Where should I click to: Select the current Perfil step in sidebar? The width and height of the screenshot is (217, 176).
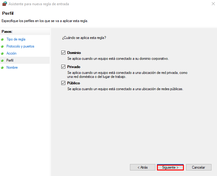click(x=10, y=60)
